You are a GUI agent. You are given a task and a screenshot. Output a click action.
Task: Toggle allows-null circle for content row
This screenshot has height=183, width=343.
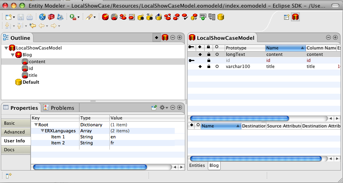click(x=217, y=54)
